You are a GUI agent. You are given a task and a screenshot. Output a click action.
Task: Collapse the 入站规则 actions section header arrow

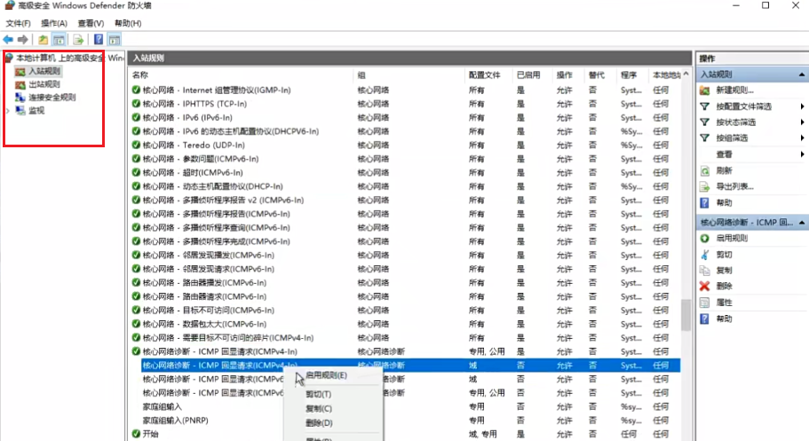pyautogui.click(x=802, y=75)
